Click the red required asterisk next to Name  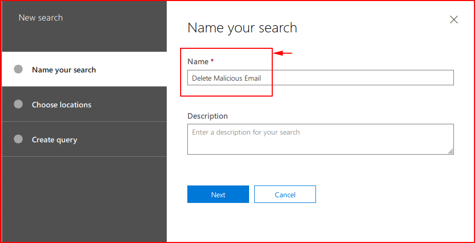[212, 61]
